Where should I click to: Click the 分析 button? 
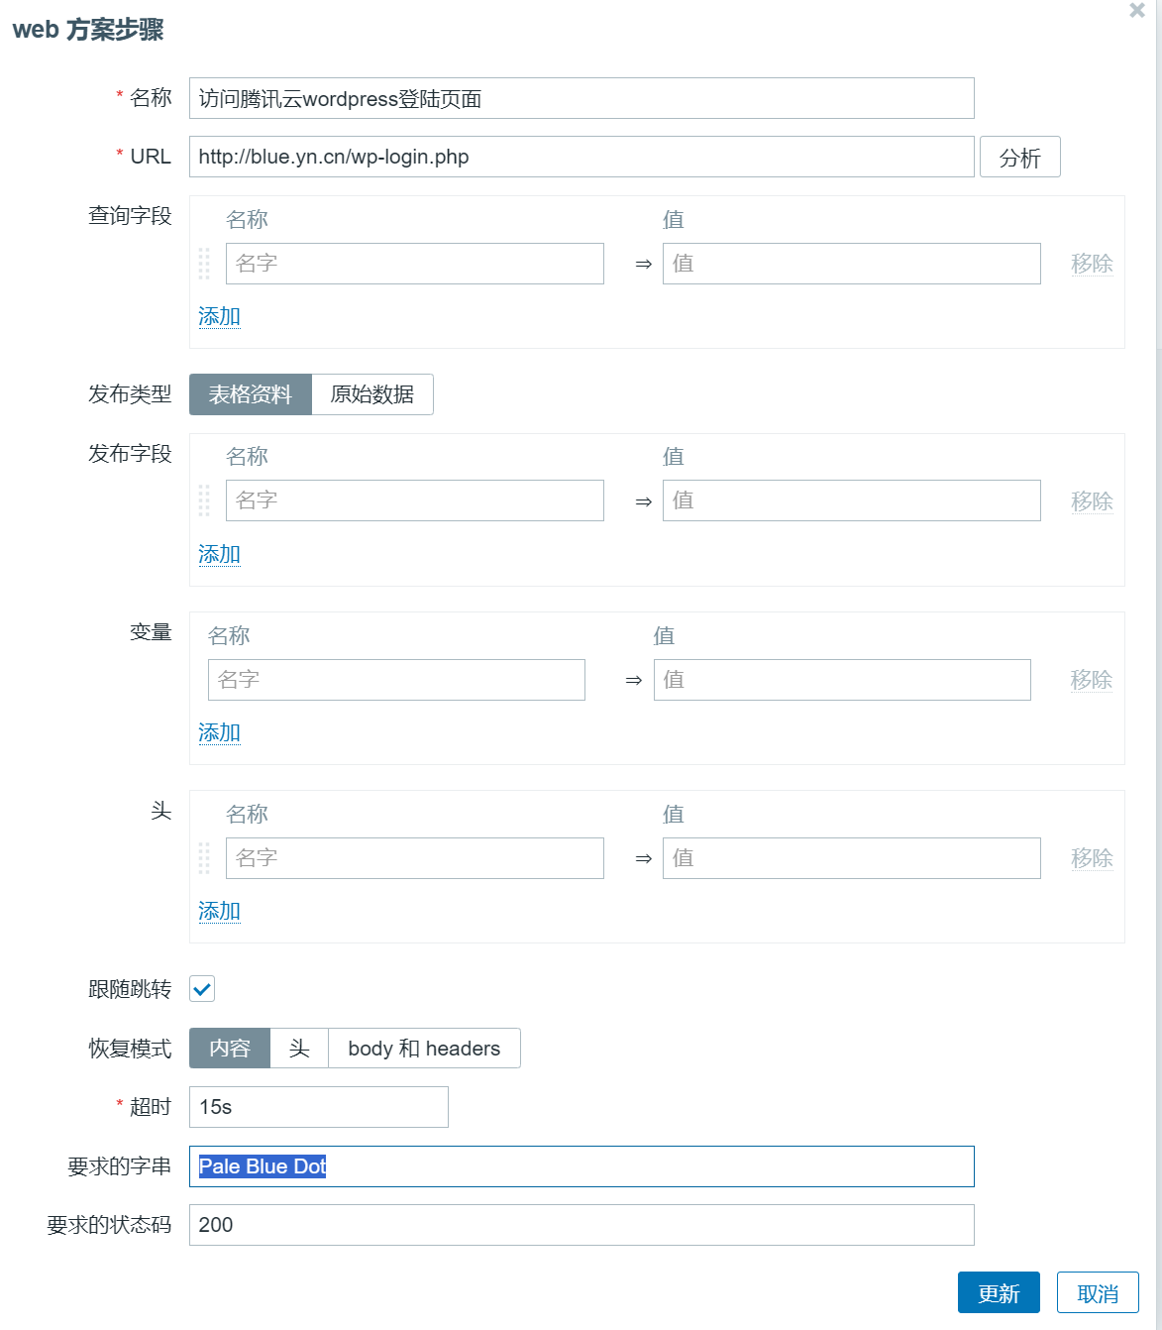pos(1019,157)
